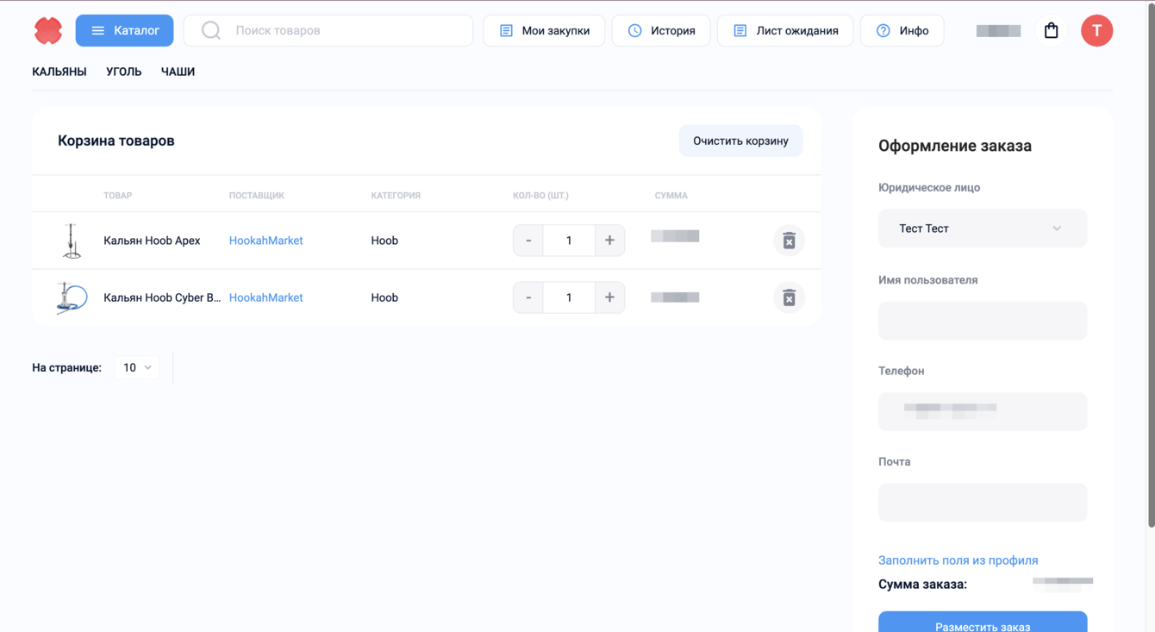Open the ЧАШИ category
The height and width of the screenshot is (632, 1155).
click(178, 72)
